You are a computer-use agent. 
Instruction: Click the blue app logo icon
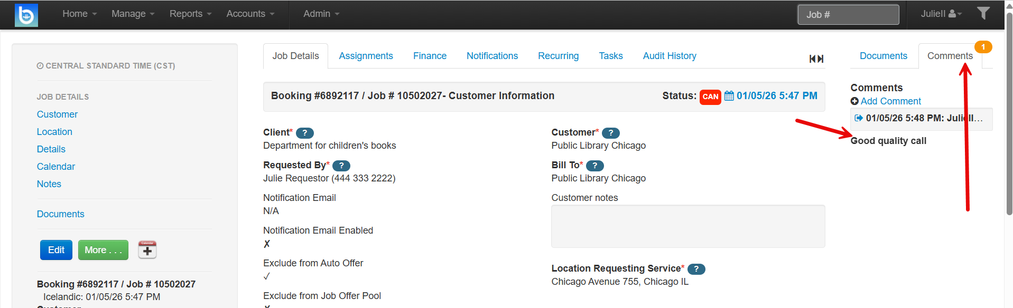tap(26, 15)
